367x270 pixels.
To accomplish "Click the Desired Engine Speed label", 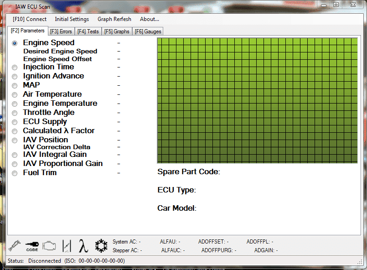I will click(60, 51).
